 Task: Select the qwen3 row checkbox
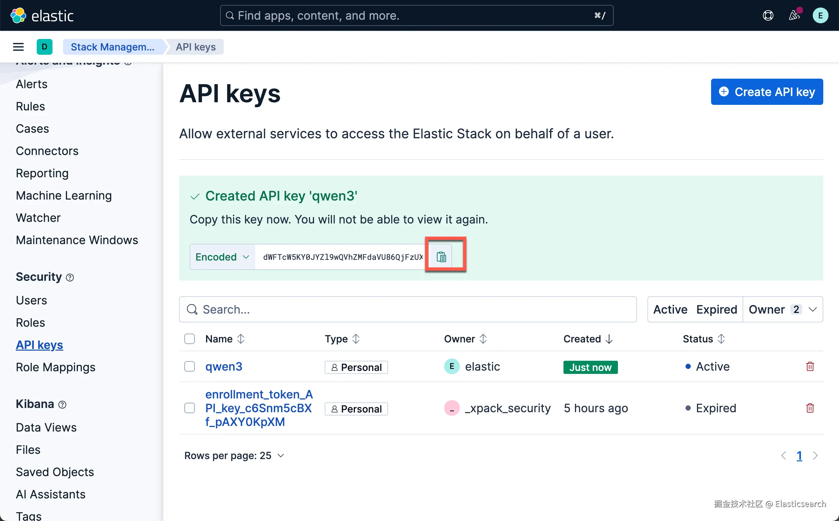pos(190,366)
